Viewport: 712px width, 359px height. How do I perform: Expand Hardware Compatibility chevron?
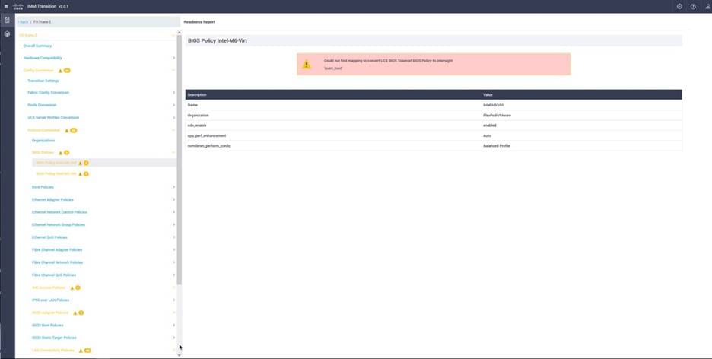point(174,58)
